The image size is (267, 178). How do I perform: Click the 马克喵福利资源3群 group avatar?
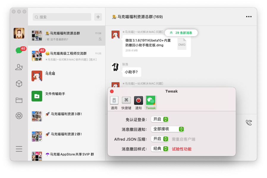pyautogui.click(x=37, y=116)
